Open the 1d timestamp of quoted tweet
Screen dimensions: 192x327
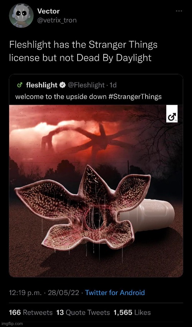coord(113,85)
